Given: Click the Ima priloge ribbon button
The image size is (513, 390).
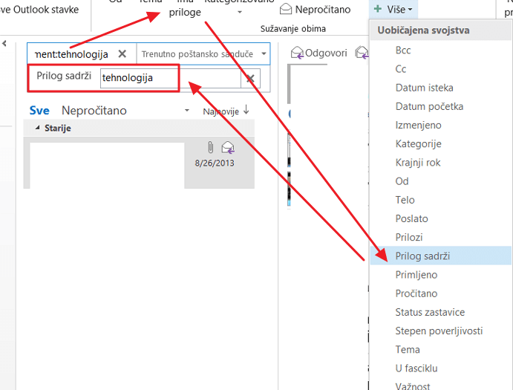Looking at the screenshot, I should pos(185,8).
